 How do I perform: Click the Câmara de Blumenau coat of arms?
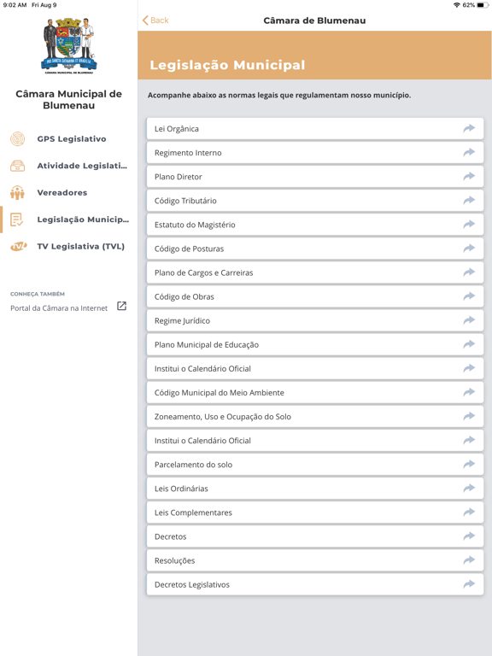(x=69, y=45)
